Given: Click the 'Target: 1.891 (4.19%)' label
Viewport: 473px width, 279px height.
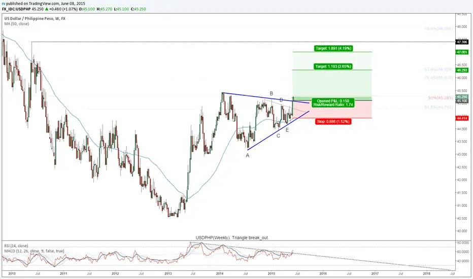Looking at the screenshot, I should coord(333,48).
